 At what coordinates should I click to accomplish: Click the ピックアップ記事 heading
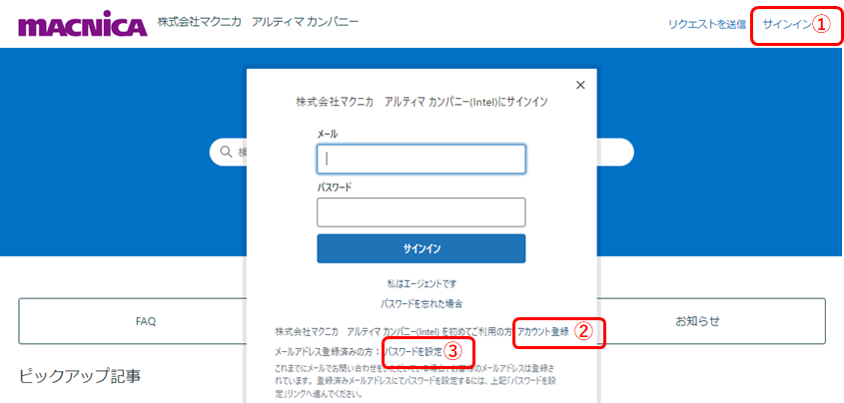click(80, 376)
